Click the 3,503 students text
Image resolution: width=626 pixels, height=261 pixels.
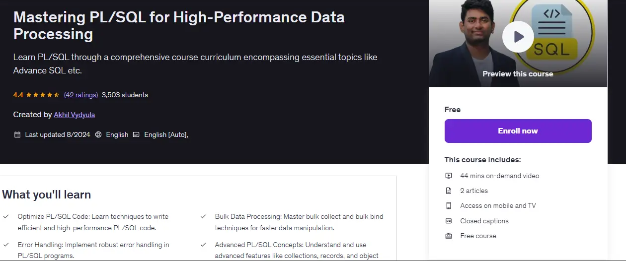pos(125,95)
